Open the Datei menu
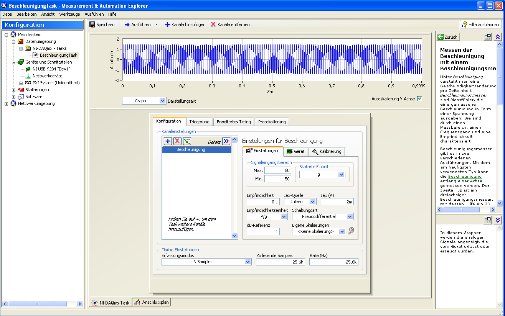The height and width of the screenshot is (316, 505). coord(7,14)
